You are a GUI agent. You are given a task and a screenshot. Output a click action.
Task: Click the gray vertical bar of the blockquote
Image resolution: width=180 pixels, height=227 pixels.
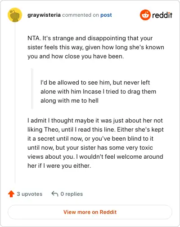32,89
